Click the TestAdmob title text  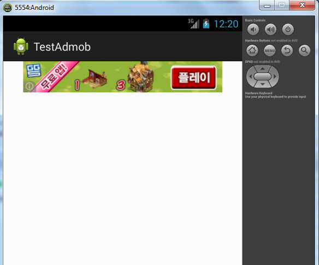click(62, 47)
